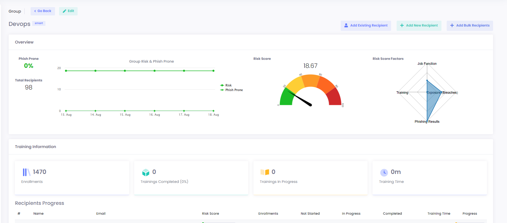The width and height of the screenshot is (507, 223).
Task: Sort table by Risk Score column
Action: tap(210, 213)
